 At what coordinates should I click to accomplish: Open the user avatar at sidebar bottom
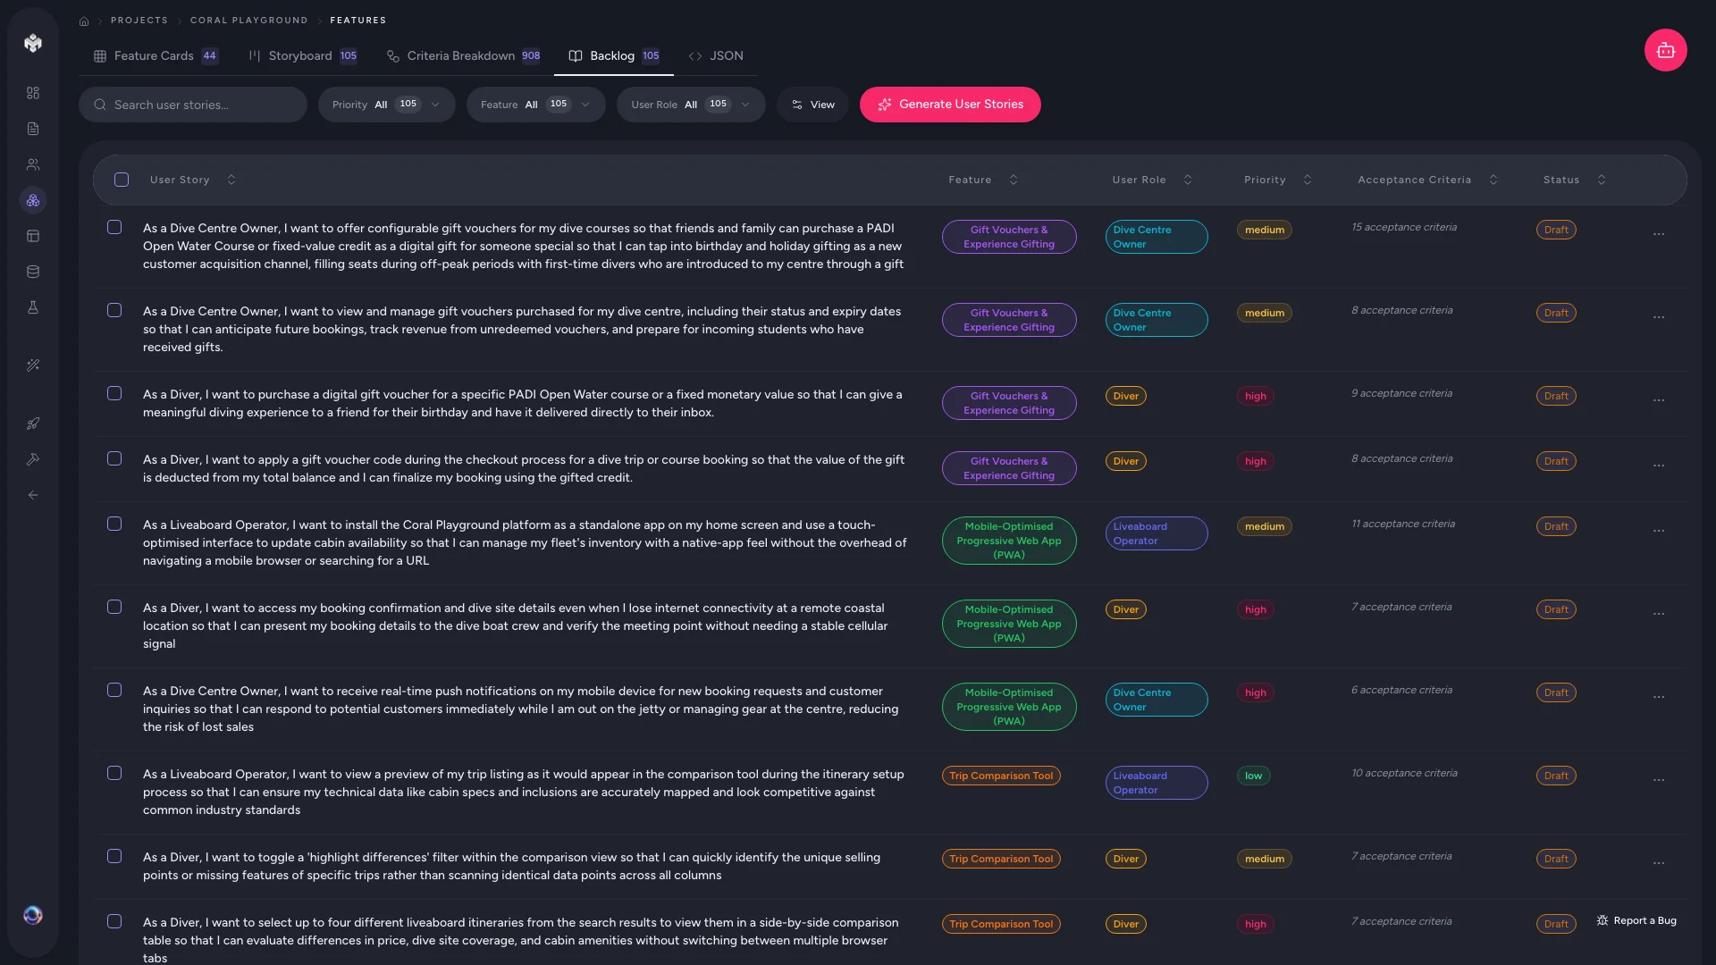pyautogui.click(x=33, y=915)
